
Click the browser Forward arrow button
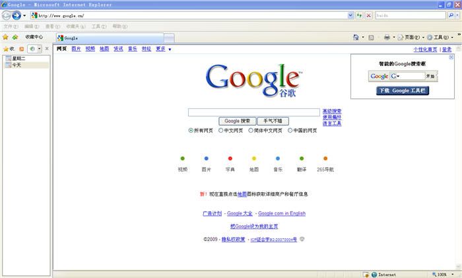pos(16,15)
